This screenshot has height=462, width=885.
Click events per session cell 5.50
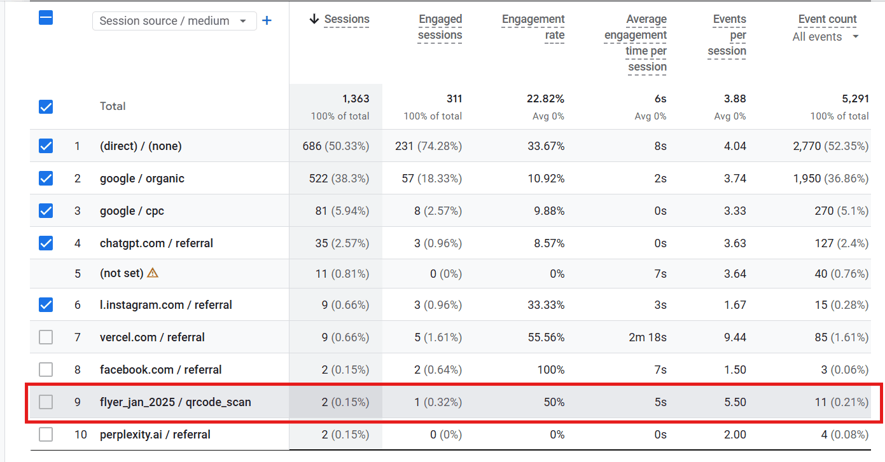click(735, 402)
